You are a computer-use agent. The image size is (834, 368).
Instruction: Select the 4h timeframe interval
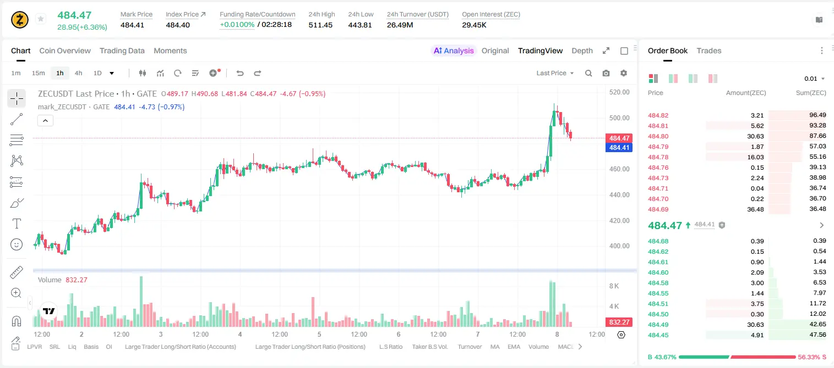click(78, 73)
